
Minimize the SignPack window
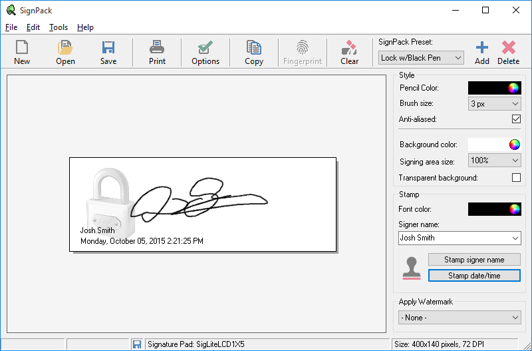(456, 10)
